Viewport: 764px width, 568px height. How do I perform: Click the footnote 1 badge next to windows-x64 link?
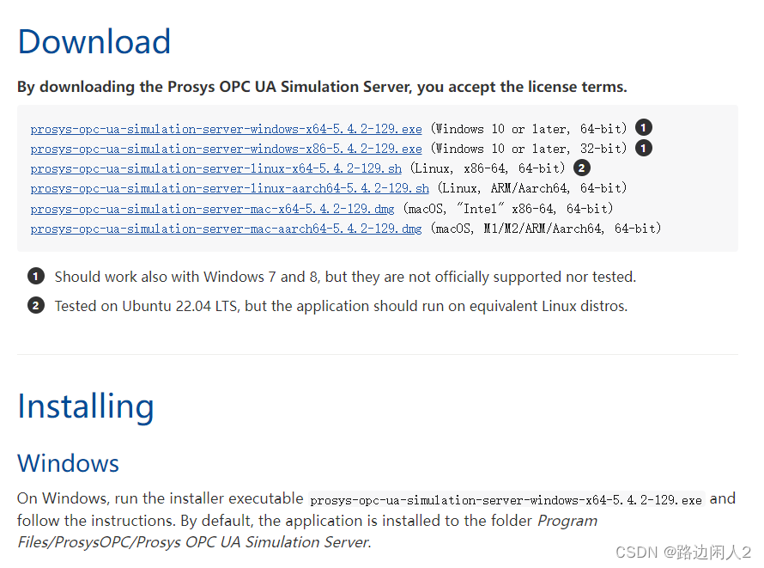(x=643, y=127)
